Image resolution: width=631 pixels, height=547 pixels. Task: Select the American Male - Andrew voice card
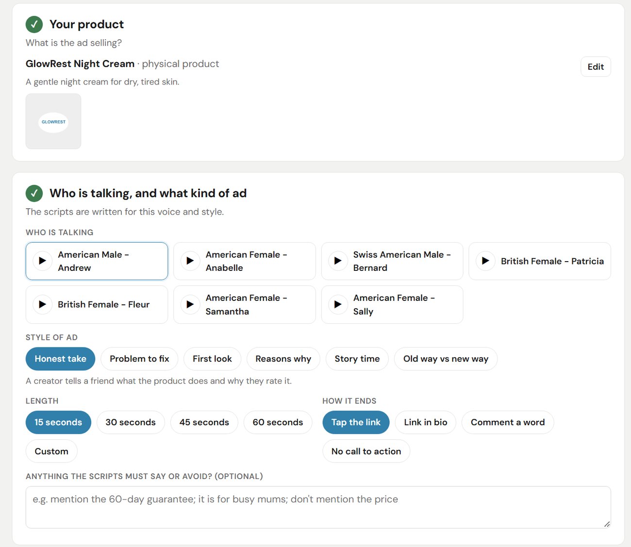pos(97,261)
